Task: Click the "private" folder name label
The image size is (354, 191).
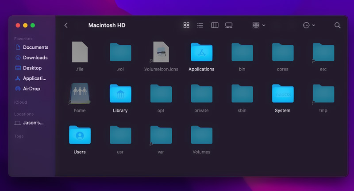Action: pos(201,110)
